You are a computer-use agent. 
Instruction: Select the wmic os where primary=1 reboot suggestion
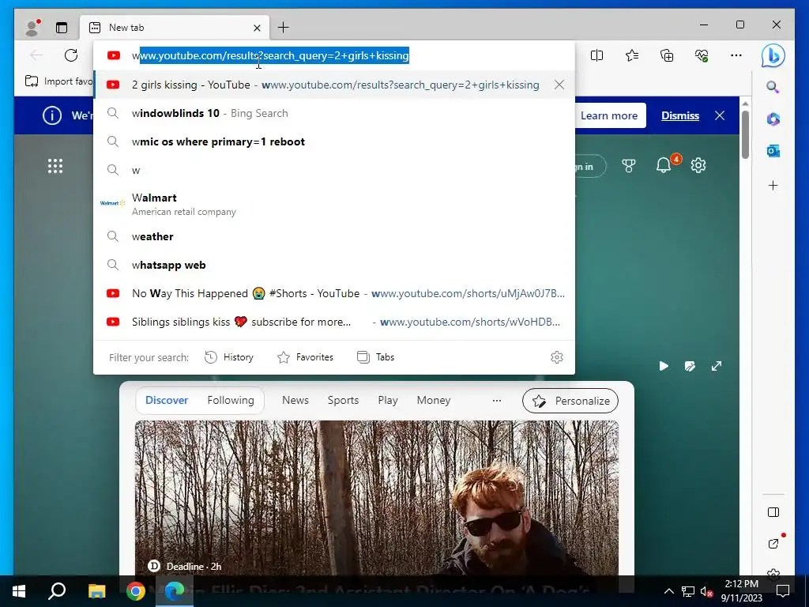pyautogui.click(x=334, y=141)
